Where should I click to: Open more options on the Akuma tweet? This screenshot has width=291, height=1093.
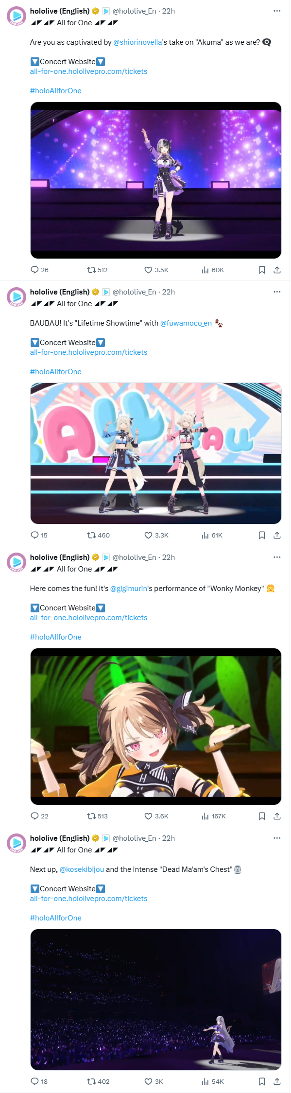pos(277,11)
